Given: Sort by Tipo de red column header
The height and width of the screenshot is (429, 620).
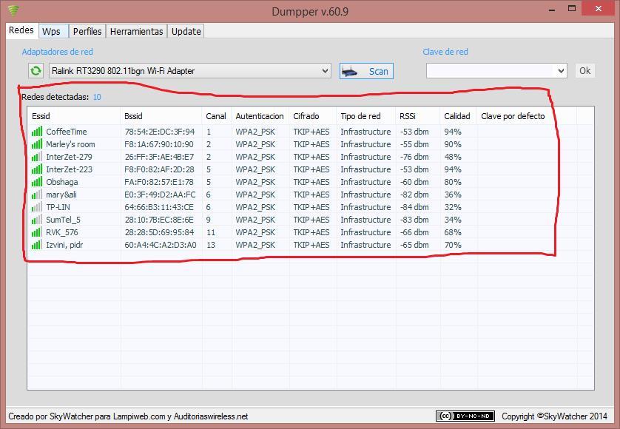Looking at the screenshot, I should coord(365,116).
